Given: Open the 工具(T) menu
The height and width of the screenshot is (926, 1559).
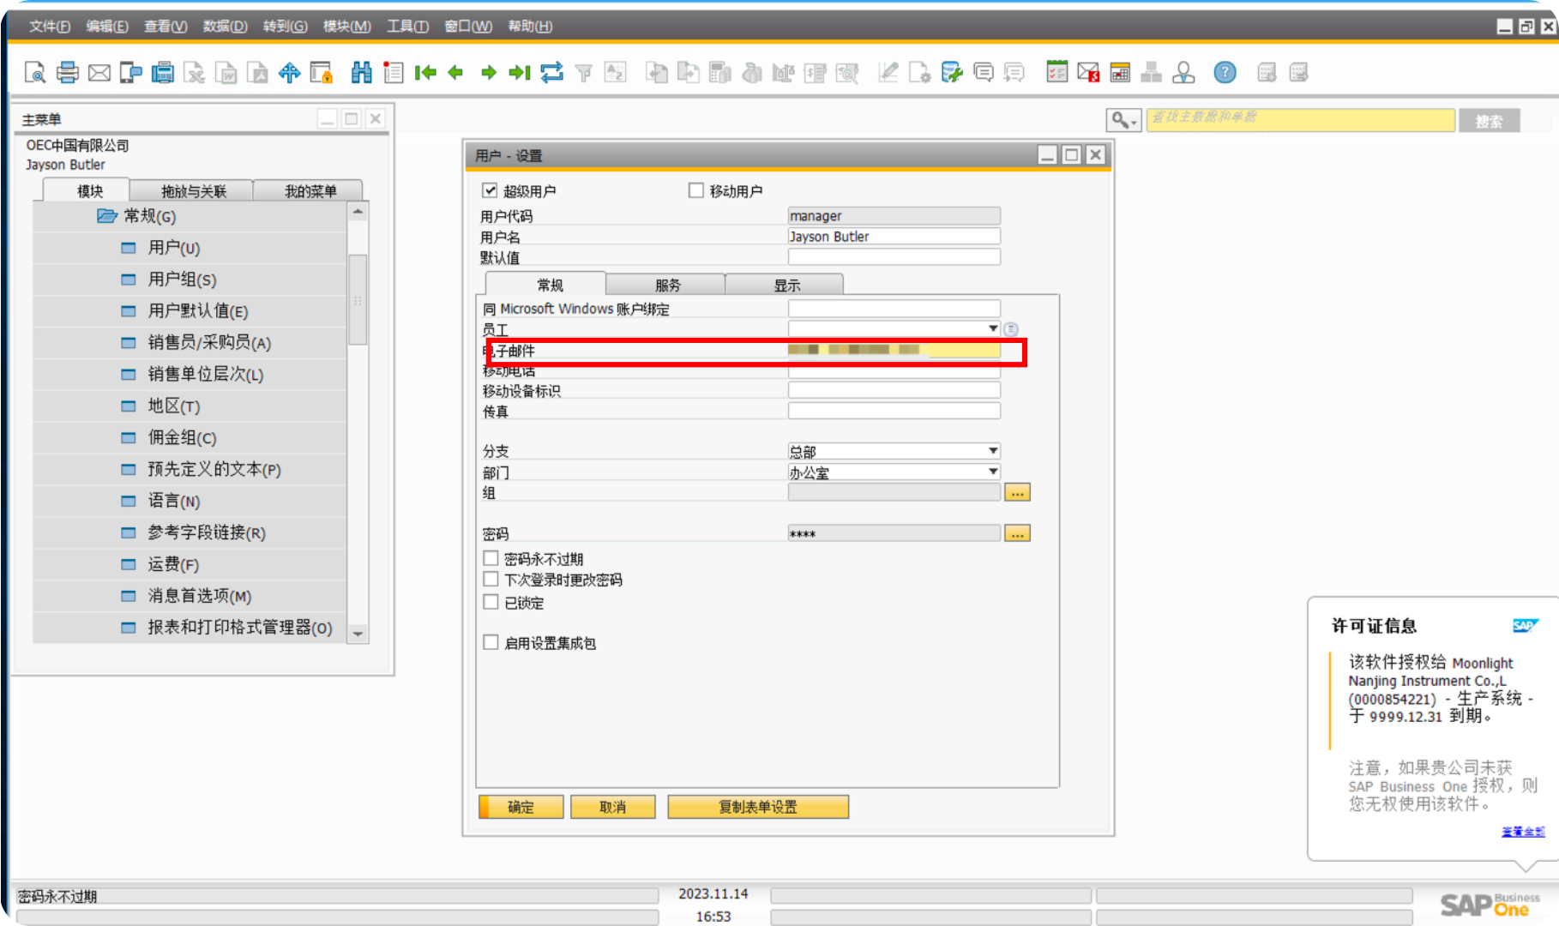Looking at the screenshot, I should [x=407, y=26].
